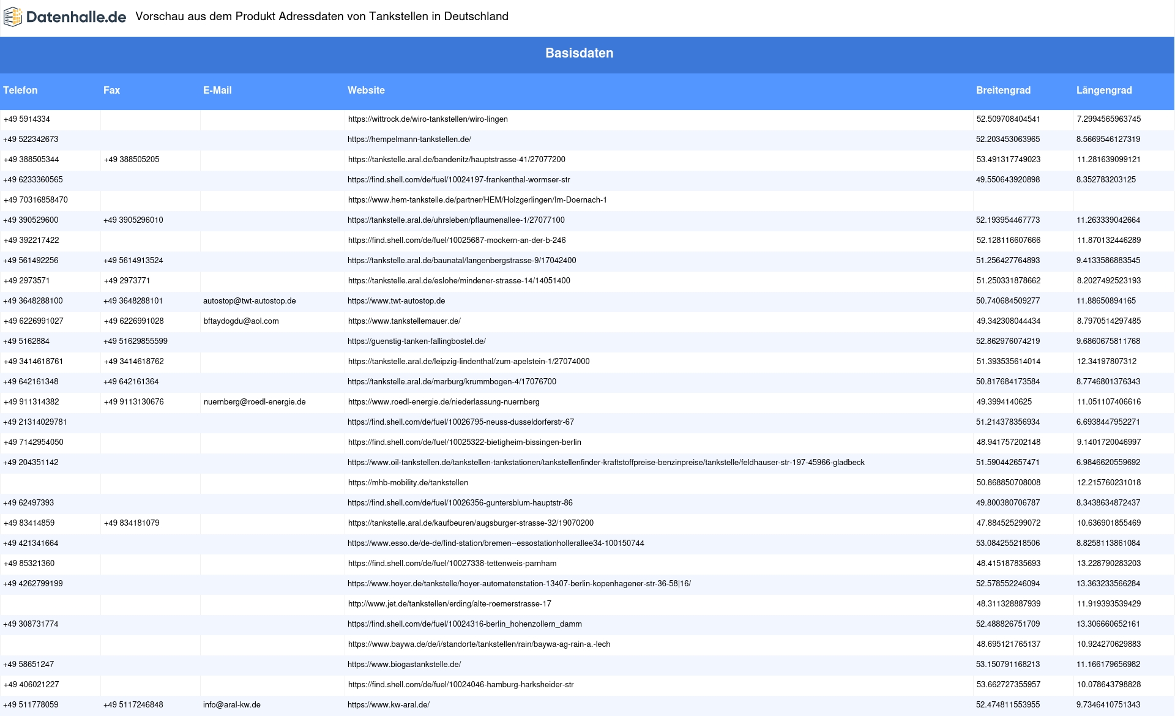Open the www.tankstellemauer.de website link
This screenshot has height=716, width=1175.
(405, 321)
